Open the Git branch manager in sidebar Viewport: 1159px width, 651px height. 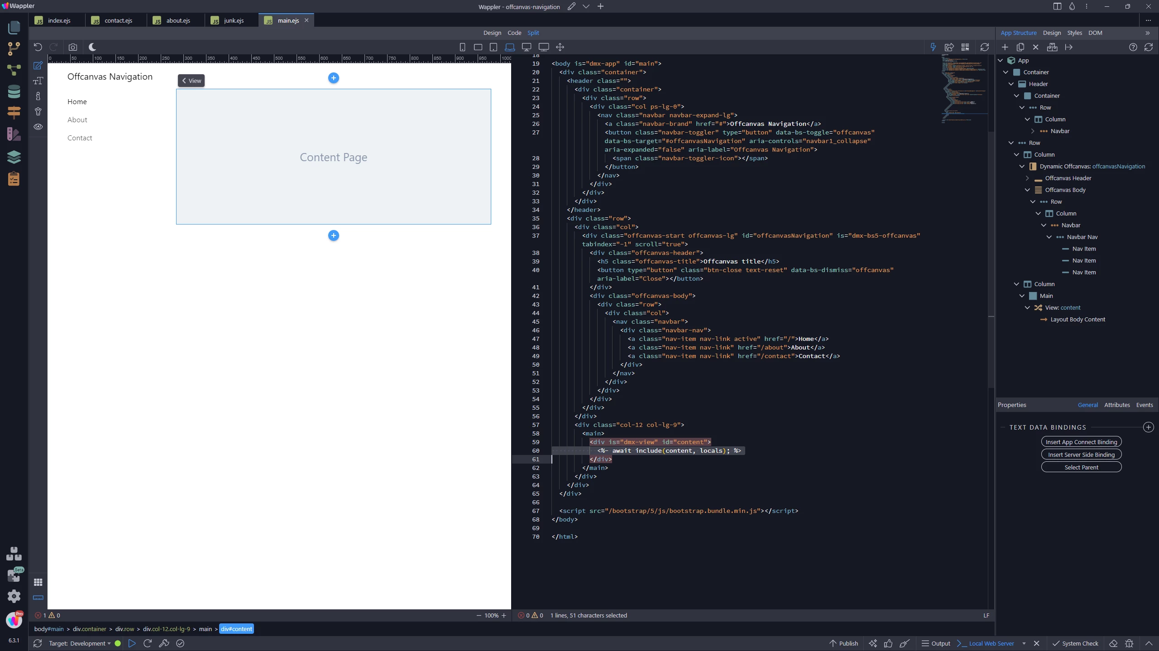pyautogui.click(x=14, y=48)
